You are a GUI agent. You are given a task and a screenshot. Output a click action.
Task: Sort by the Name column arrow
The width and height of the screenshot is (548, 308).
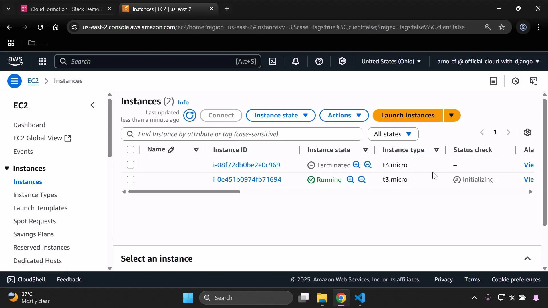coord(196,150)
